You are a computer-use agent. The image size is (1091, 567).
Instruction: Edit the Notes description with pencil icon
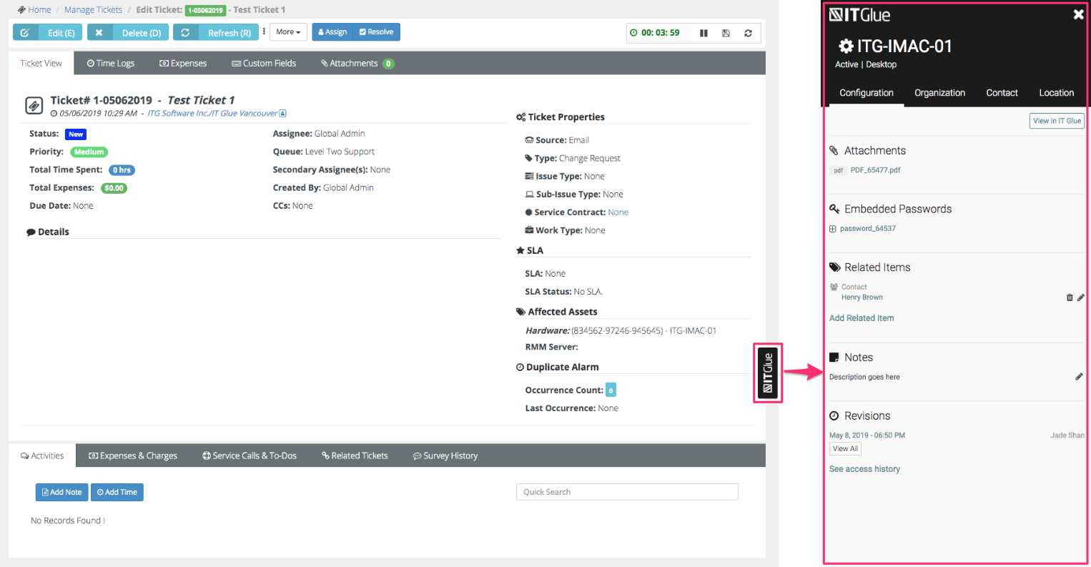pyautogui.click(x=1079, y=377)
